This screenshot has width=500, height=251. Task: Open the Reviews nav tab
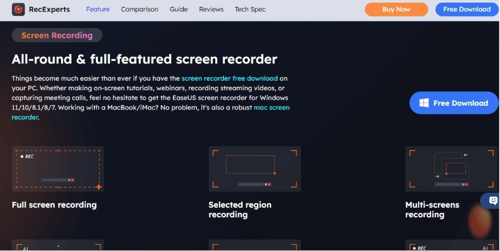point(211,10)
